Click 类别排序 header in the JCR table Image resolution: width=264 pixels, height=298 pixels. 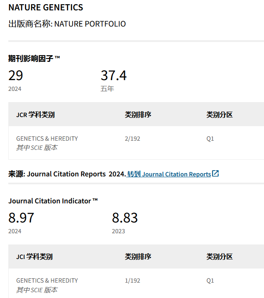(138, 115)
